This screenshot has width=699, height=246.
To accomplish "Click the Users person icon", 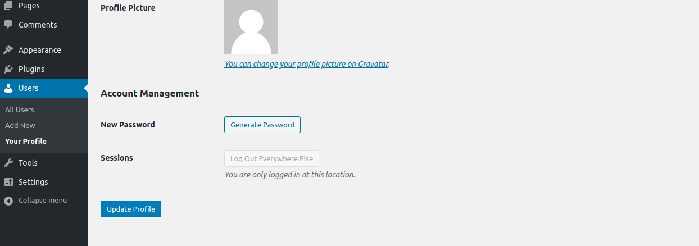I will (8, 88).
